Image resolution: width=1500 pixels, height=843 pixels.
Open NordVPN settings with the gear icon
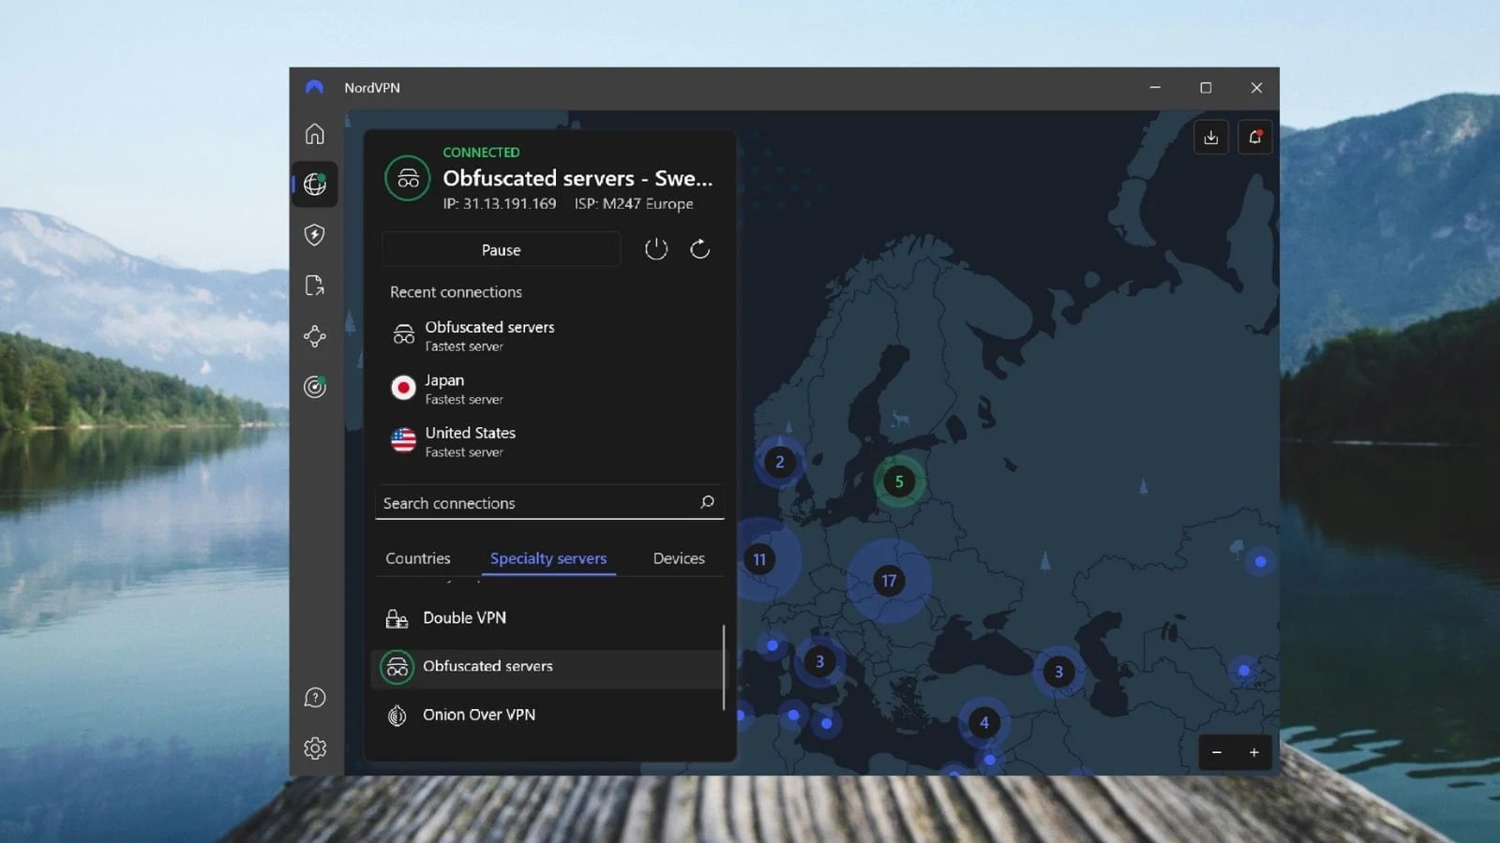pyautogui.click(x=314, y=747)
